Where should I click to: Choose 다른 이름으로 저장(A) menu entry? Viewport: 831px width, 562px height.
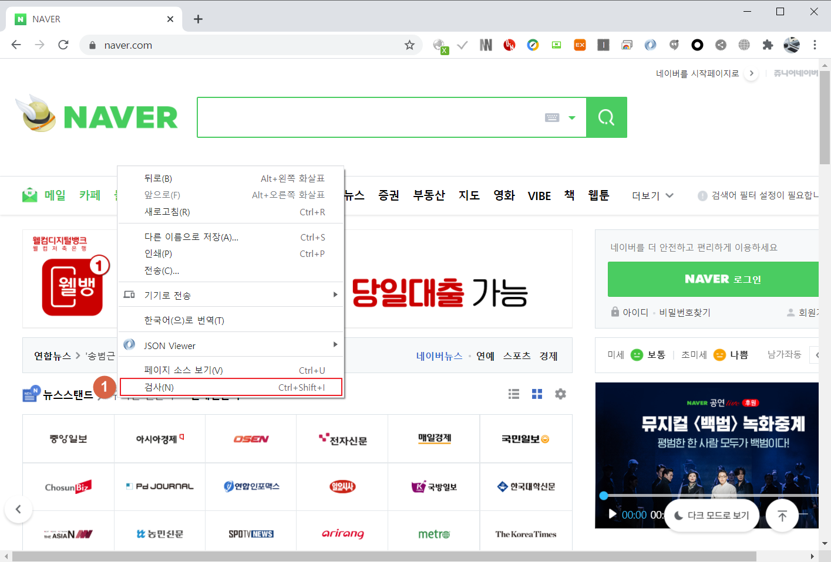click(x=231, y=237)
